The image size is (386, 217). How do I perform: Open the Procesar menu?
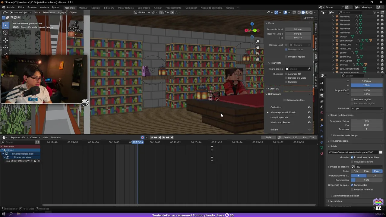[x=32, y=7]
